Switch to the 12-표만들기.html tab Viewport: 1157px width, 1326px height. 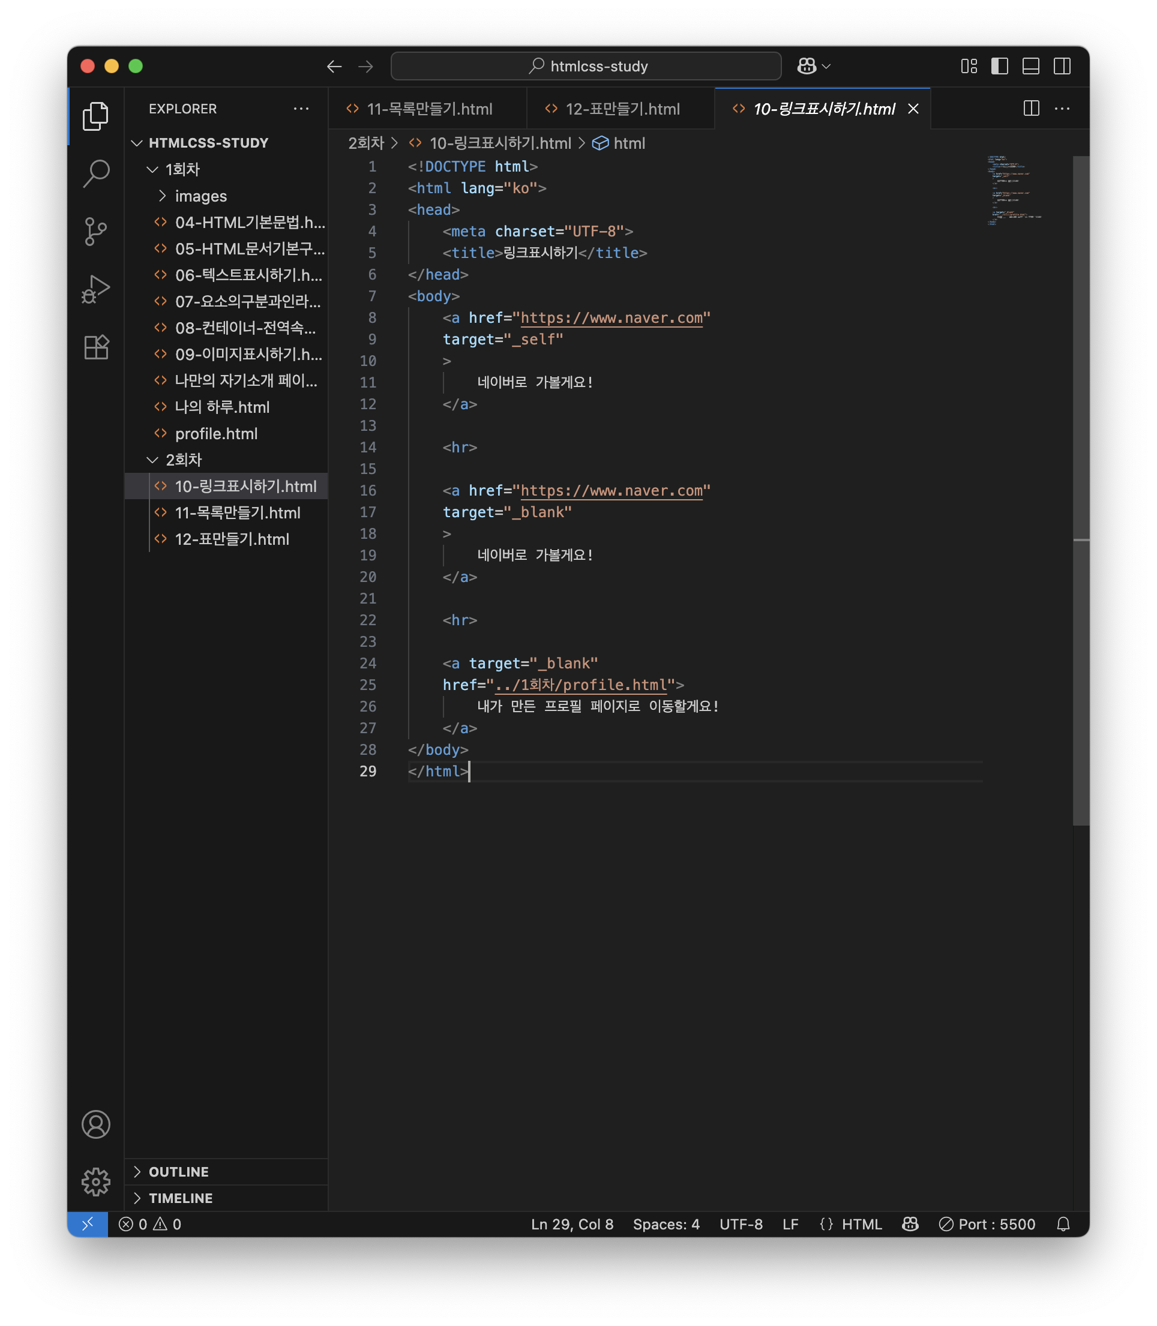[622, 109]
